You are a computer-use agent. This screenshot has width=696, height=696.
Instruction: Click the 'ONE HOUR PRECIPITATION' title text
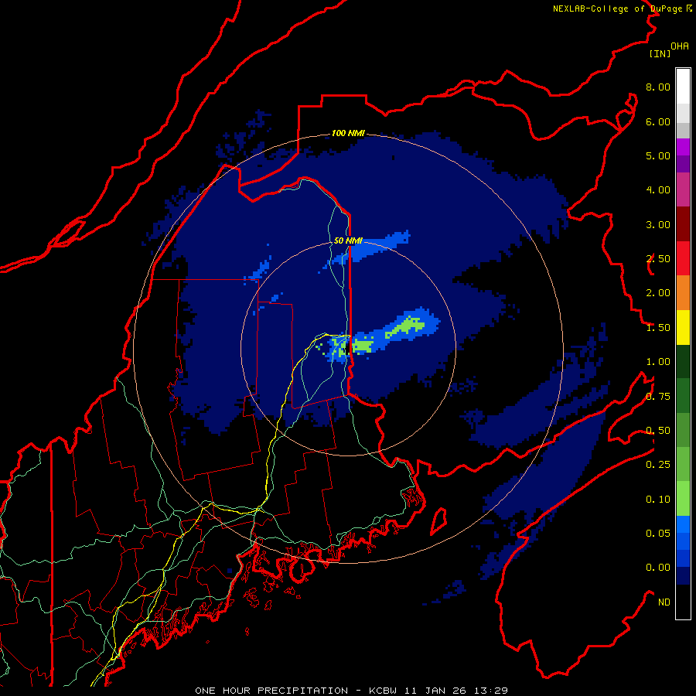pyautogui.click(x=271, y=691)
